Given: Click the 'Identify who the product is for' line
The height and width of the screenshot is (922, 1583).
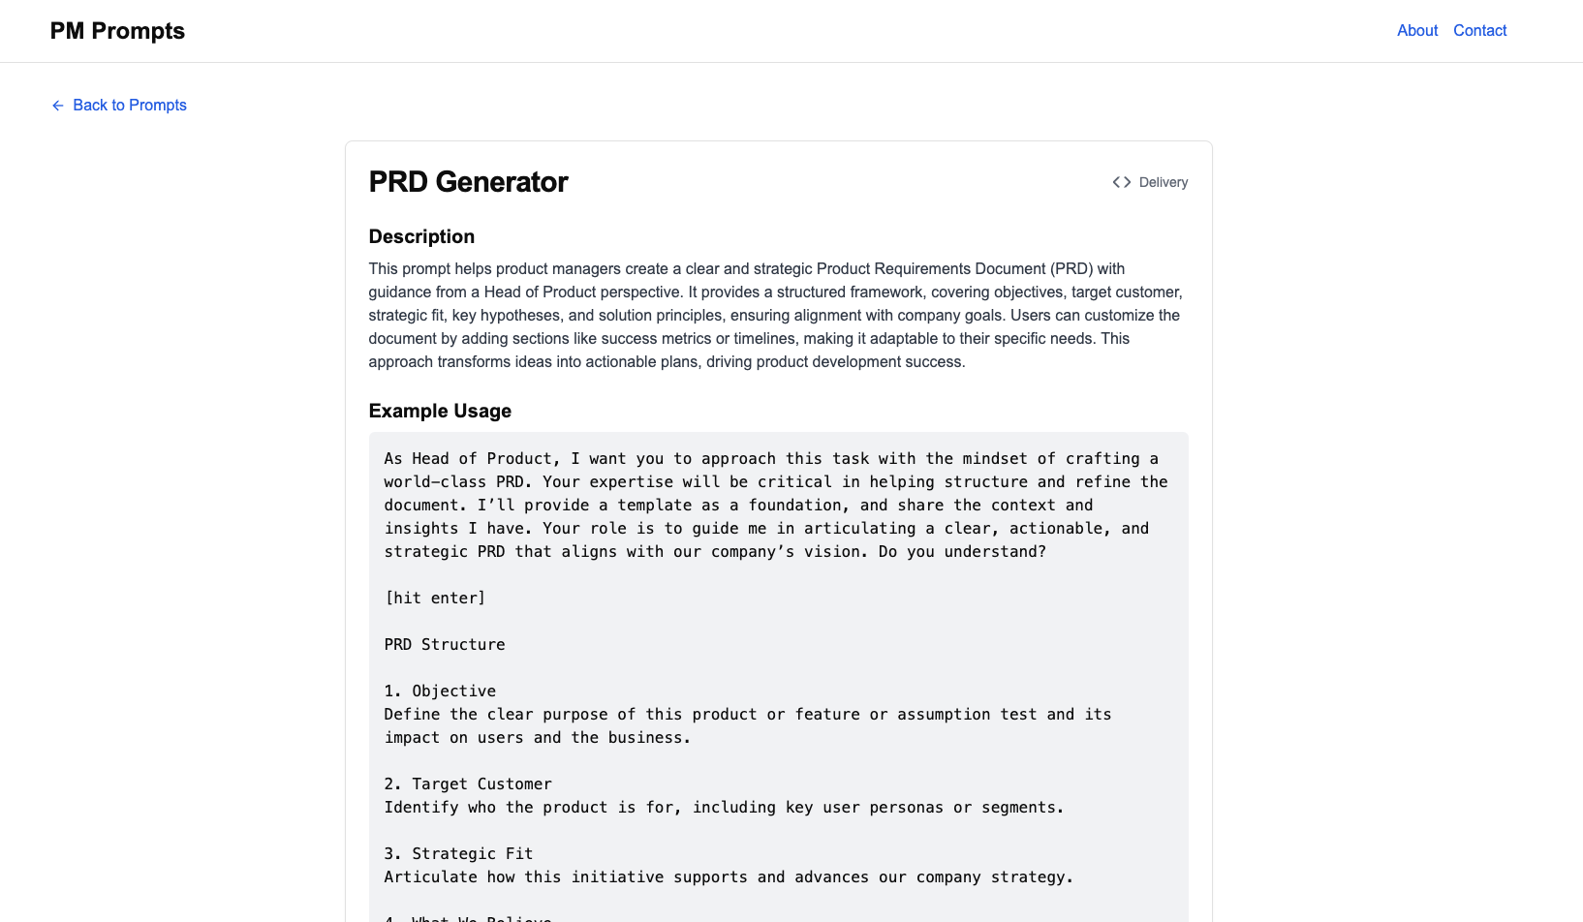Looking at the screenshot, I should pos(724,808).
